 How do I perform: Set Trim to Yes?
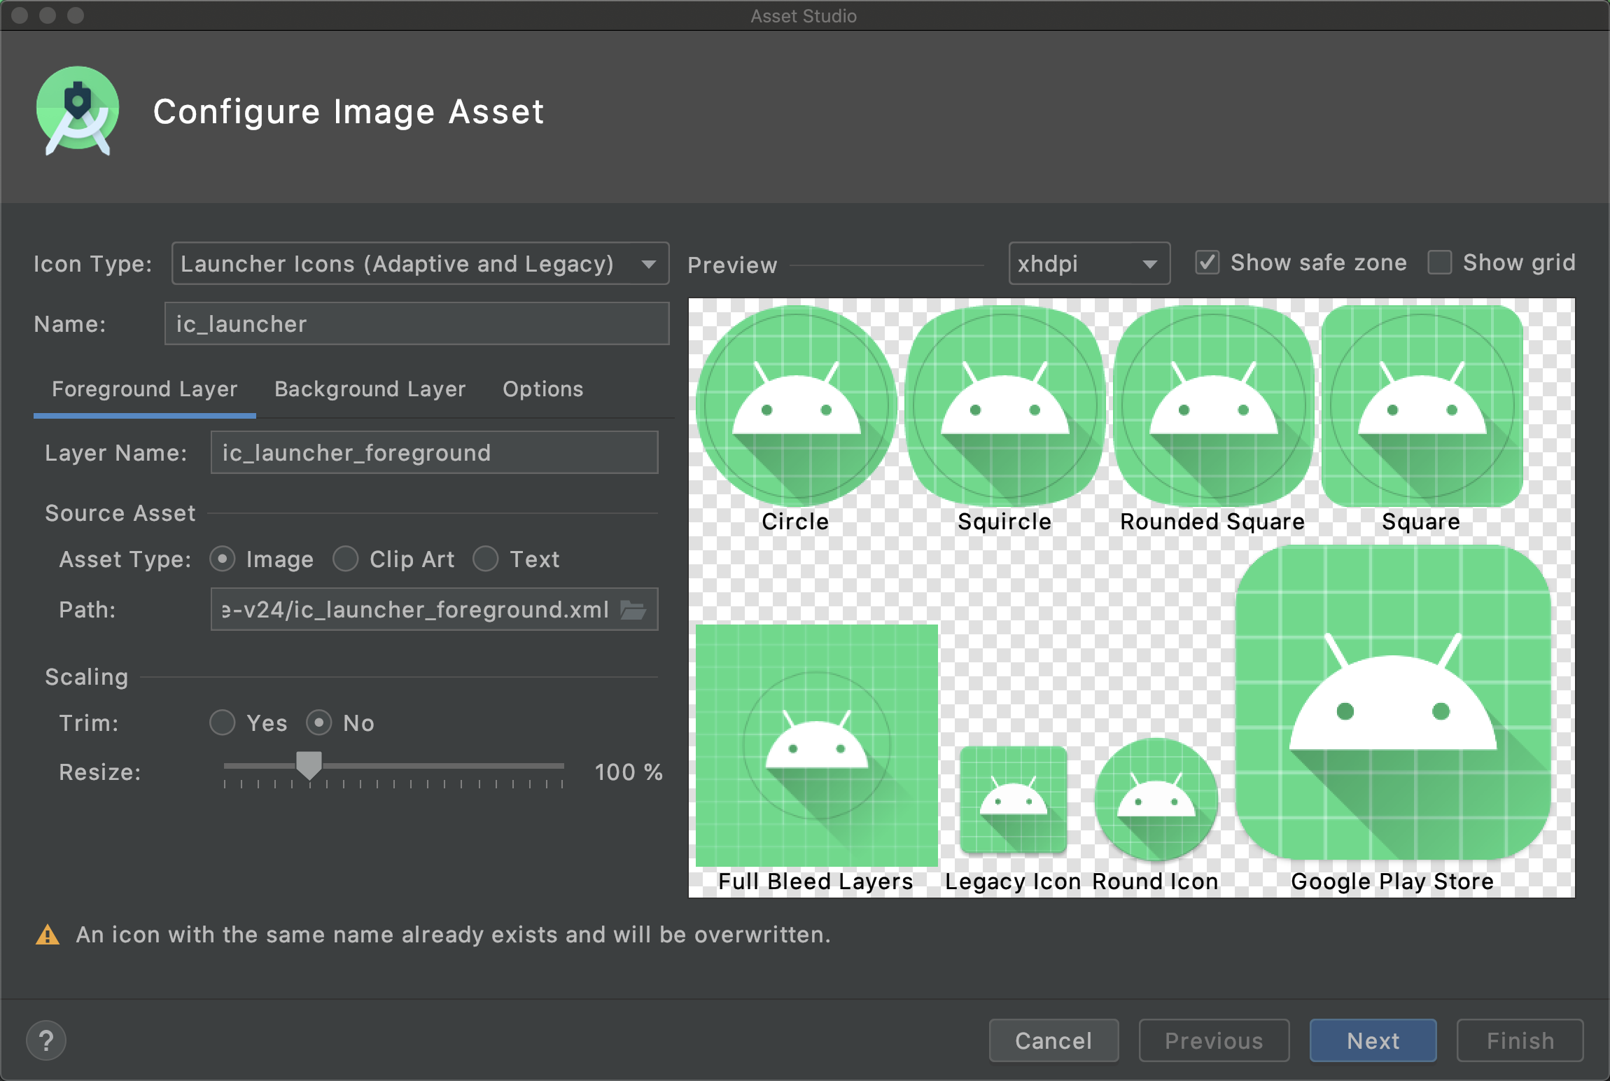click(x=223, y=723)
